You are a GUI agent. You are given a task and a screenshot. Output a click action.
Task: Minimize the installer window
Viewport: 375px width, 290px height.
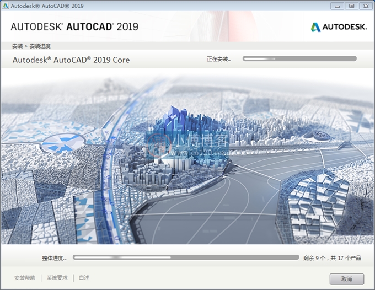point(337,6)
